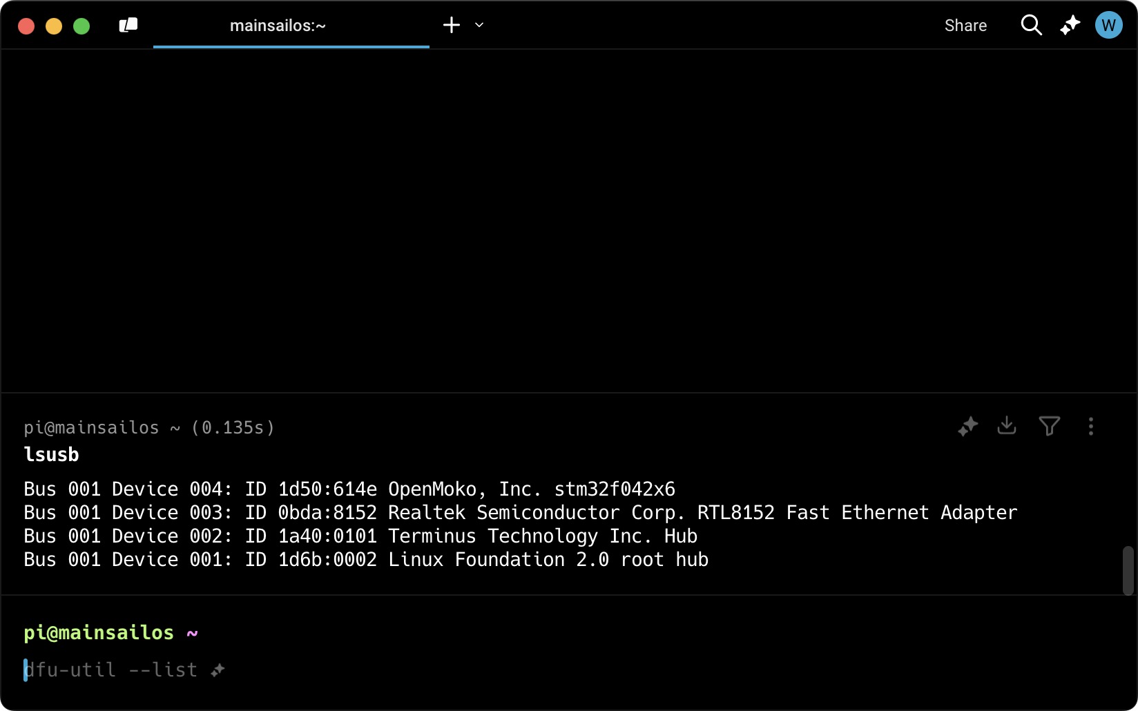Screen dimensions: 1138x711
Task: Open a new tab with plus icon
Action: pyautogui.click(x=452, y=26)
